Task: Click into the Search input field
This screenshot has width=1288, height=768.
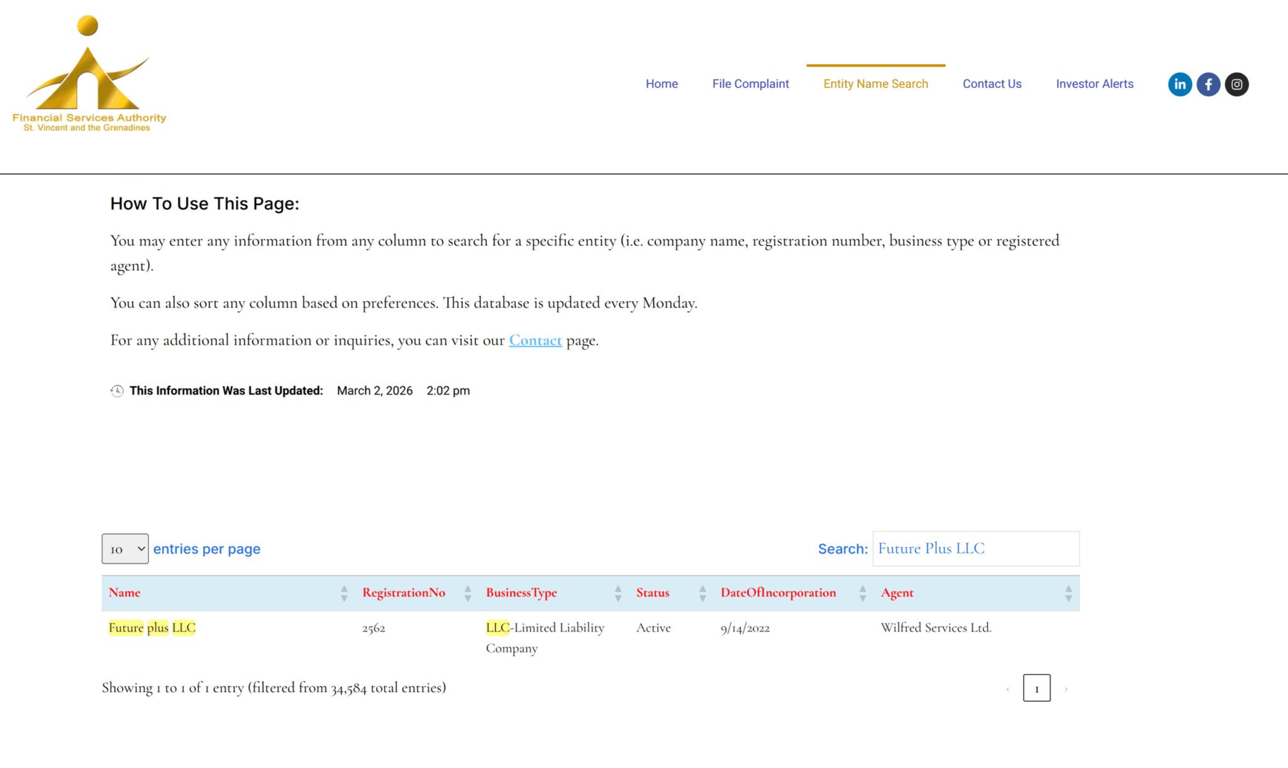Action: tap(975, 549)
